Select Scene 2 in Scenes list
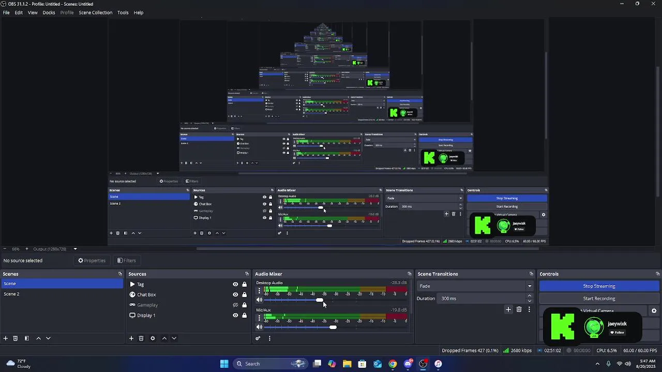 62,294
